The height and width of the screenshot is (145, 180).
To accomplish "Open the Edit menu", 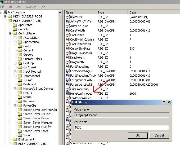I will pyautogui.click(x=10, y=7).
